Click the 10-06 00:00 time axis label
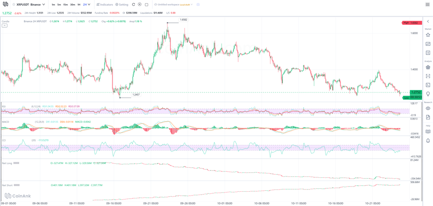 coord(263,203)
